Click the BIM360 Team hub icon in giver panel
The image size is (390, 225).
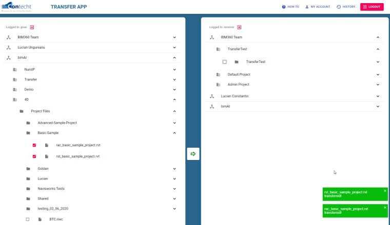point(9,37)
